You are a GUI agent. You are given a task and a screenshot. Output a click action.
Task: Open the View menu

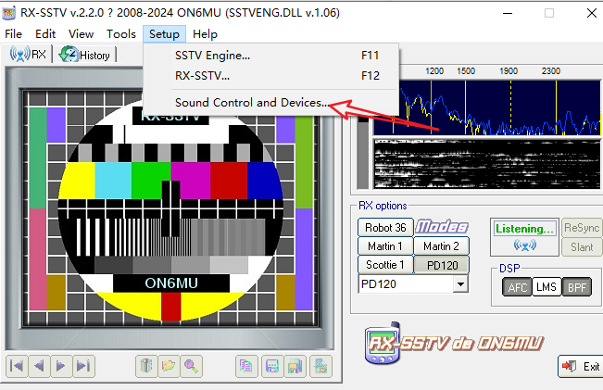(x=82, y=34)
